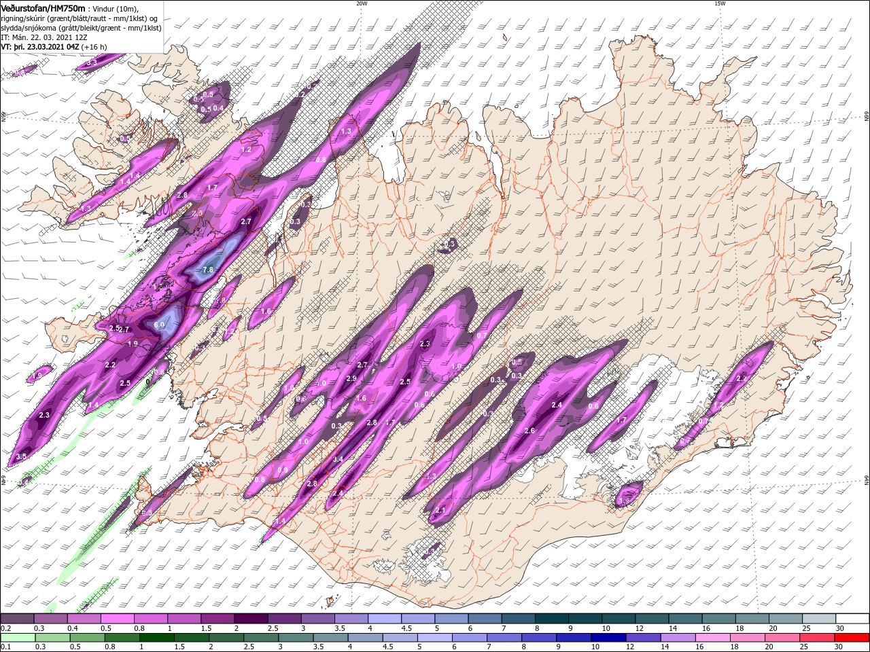Click the 6.0 precipitation value on map
This screenshot has height=652, width=870.
tap(159, 325)
